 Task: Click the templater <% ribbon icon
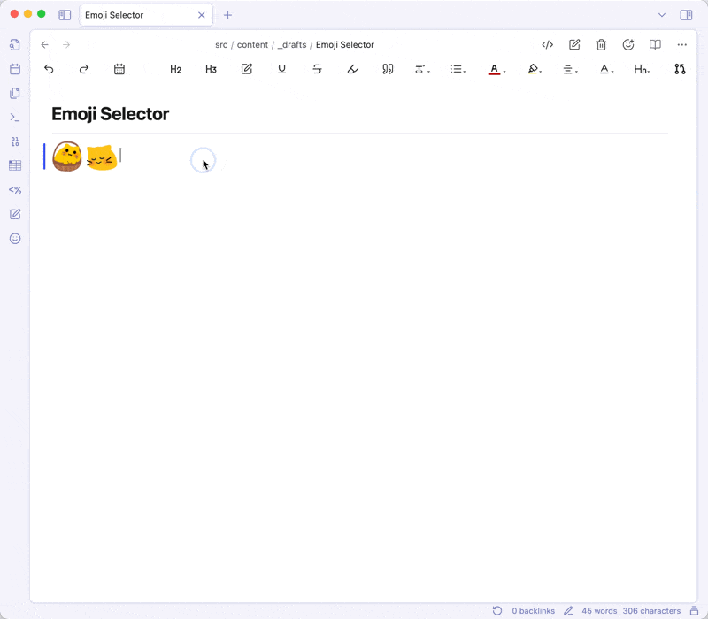[x=14, y=190]
